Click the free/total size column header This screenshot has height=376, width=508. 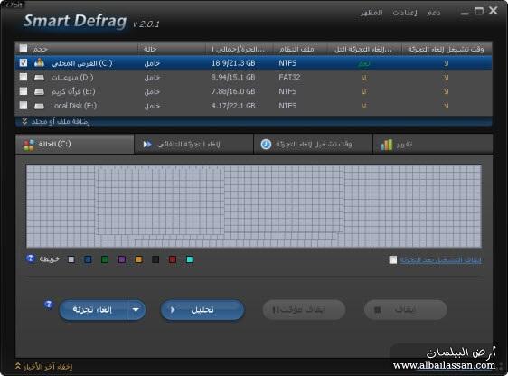[x=240, y=49]
